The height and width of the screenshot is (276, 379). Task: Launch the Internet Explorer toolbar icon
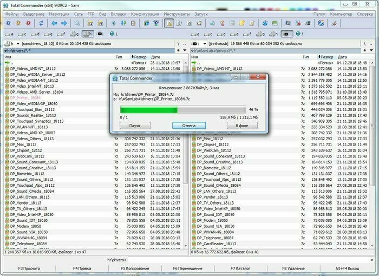146,23
